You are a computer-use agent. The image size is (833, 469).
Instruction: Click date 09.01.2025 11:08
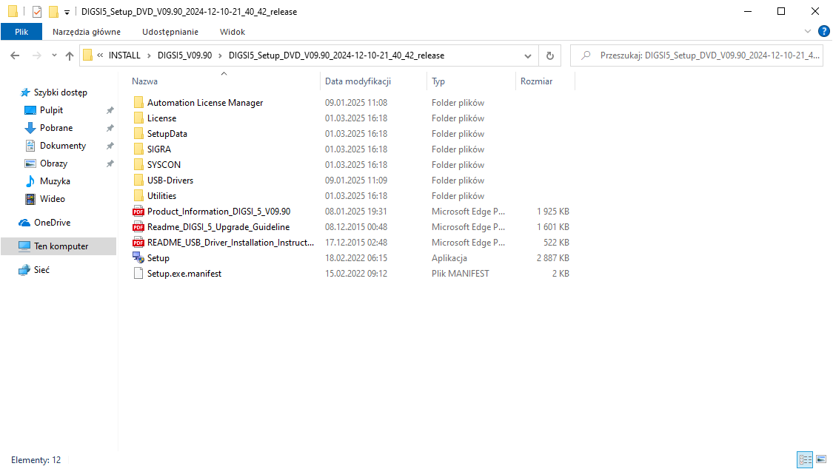coord(356,102)
